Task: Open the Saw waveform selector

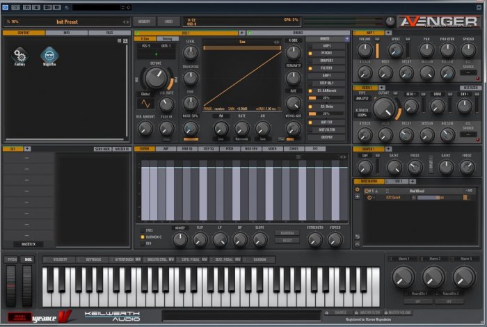Action: [242, 42]
